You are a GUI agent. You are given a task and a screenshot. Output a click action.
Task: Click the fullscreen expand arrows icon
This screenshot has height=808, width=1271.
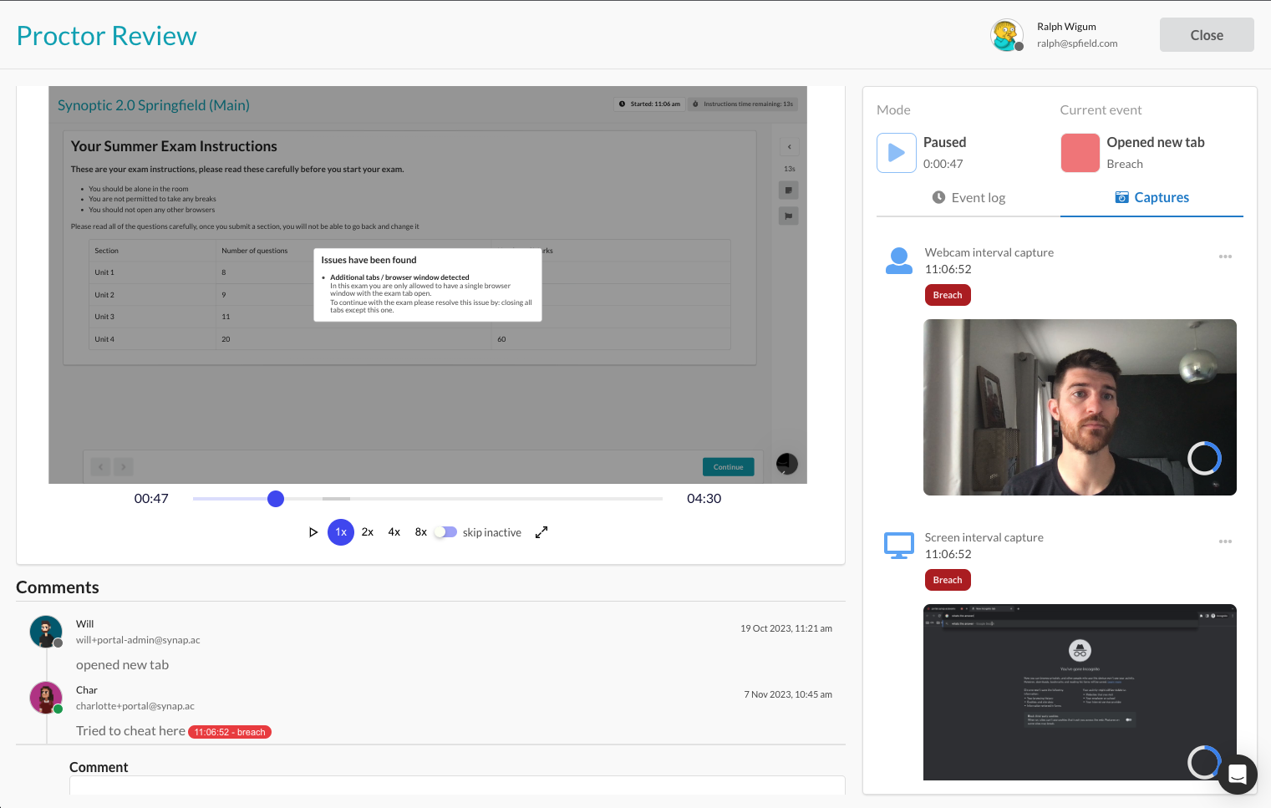[541, 532]
